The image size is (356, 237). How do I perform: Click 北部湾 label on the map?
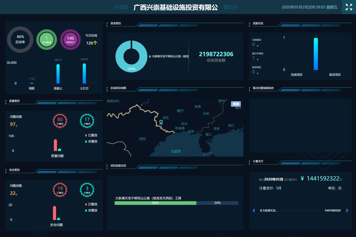tap(176, 151)
